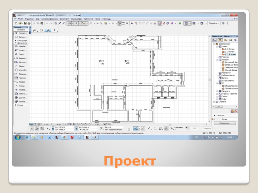The height and width of the screenshot is (193, 258).
Task: Select the Text tool in the toolbox
Action: coord(21,54)
